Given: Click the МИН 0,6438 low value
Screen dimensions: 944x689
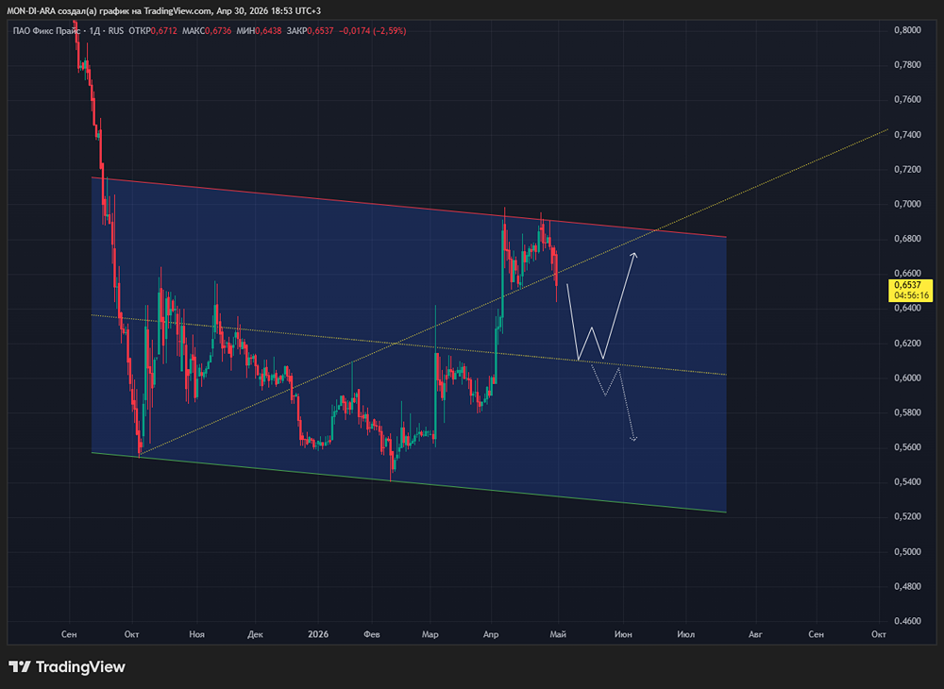Looking at the screenshot, I should pos(259,31).
